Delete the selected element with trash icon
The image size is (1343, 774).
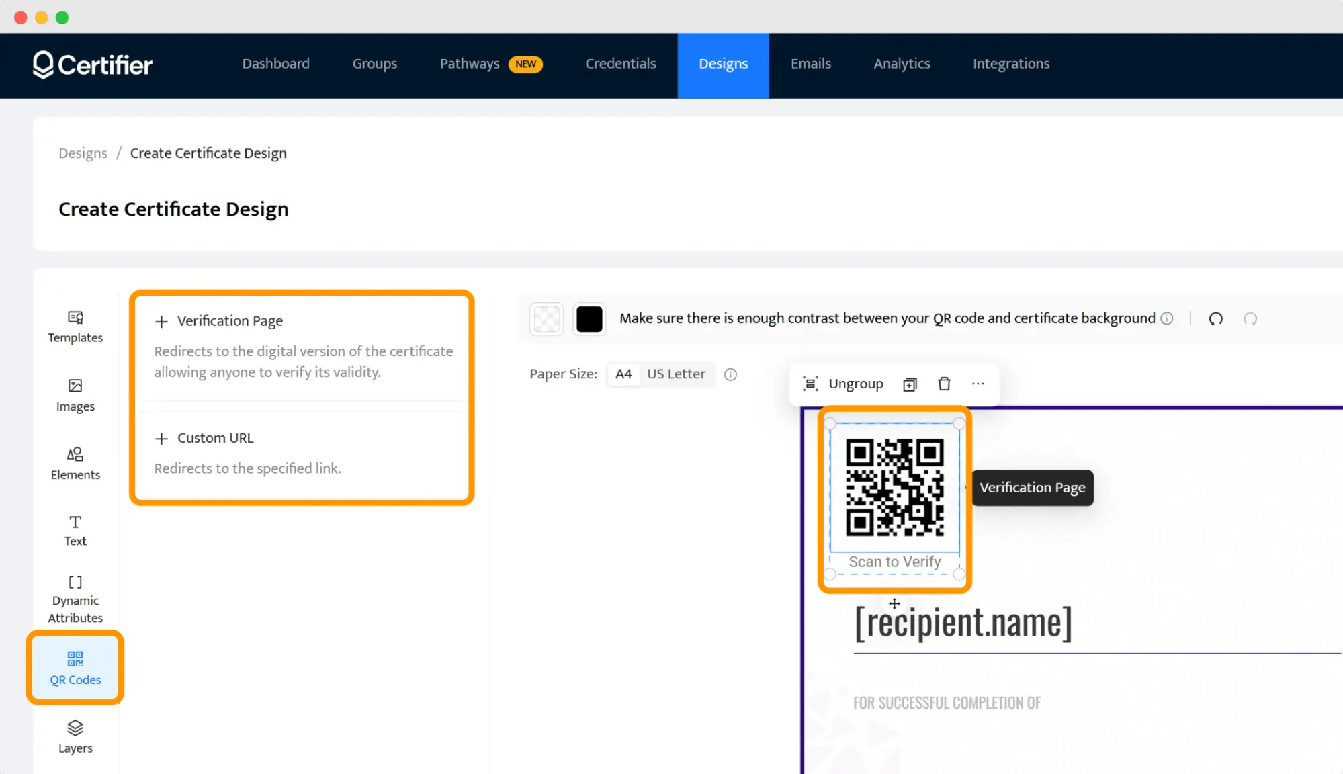[x=944, y=384]
